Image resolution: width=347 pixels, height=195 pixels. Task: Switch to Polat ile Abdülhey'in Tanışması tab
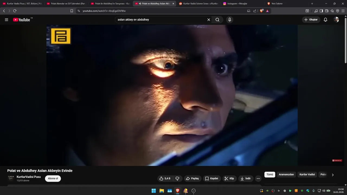tap(110, 4)
